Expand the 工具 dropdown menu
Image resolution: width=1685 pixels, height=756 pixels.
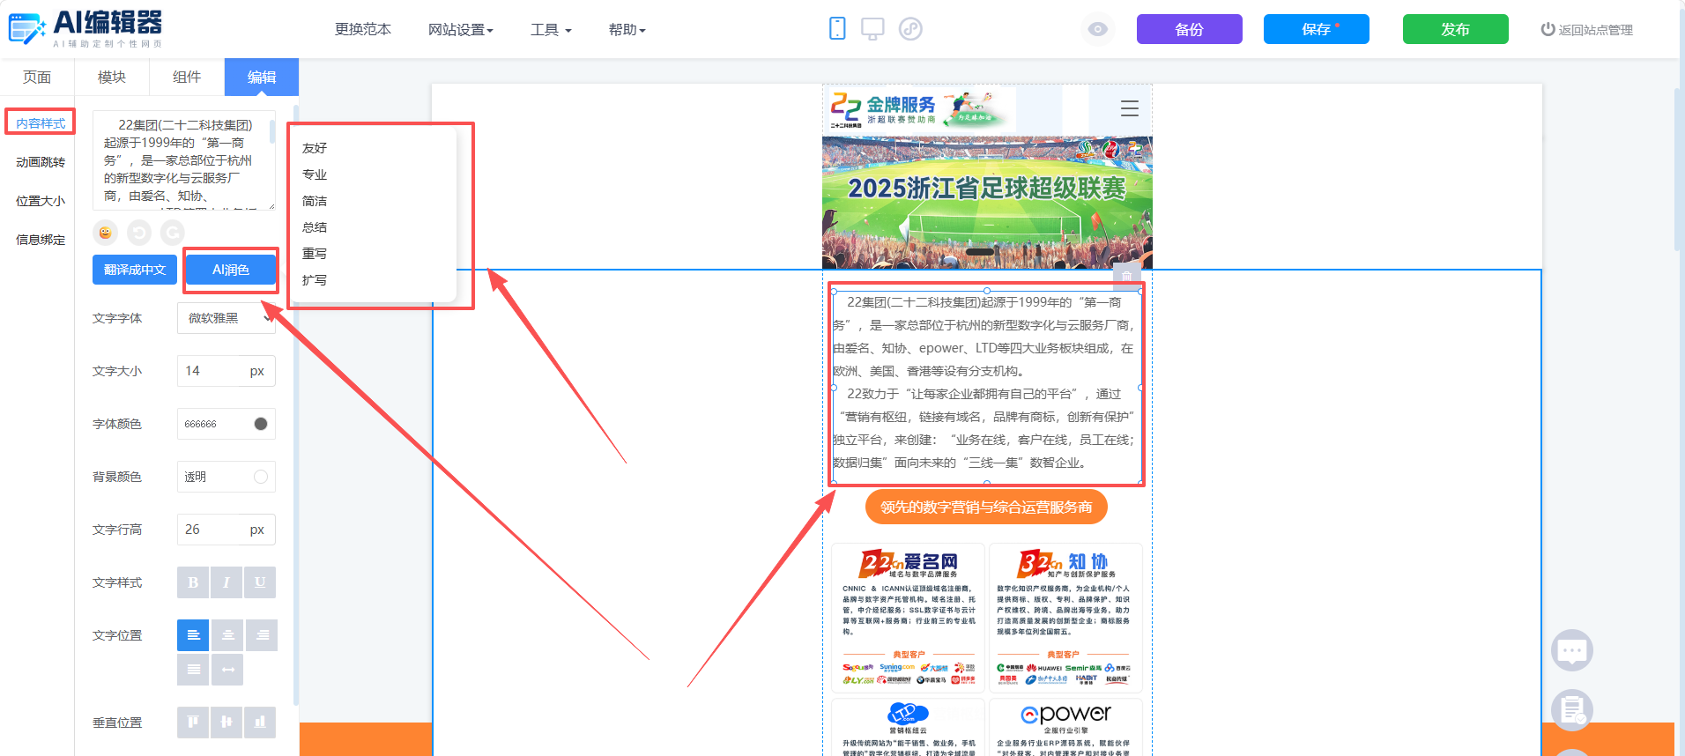coord(551,30)
